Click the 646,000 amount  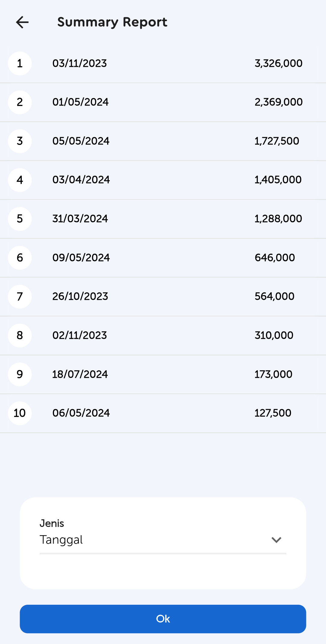click(275, 258)
